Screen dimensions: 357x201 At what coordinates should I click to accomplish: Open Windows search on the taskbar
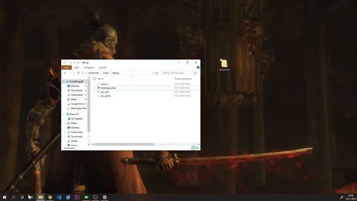(x=13, y=197)
